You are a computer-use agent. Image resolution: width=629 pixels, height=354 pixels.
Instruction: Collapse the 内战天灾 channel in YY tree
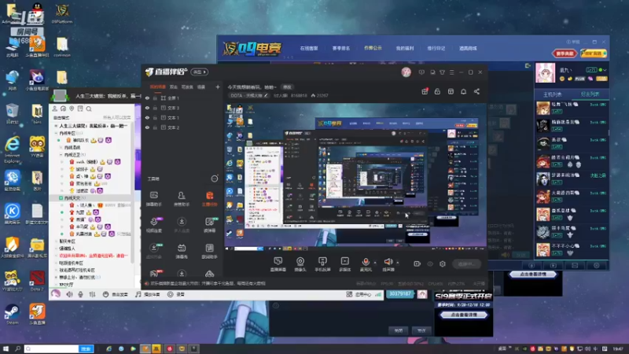pyautogui.click(x=61, y=198)
